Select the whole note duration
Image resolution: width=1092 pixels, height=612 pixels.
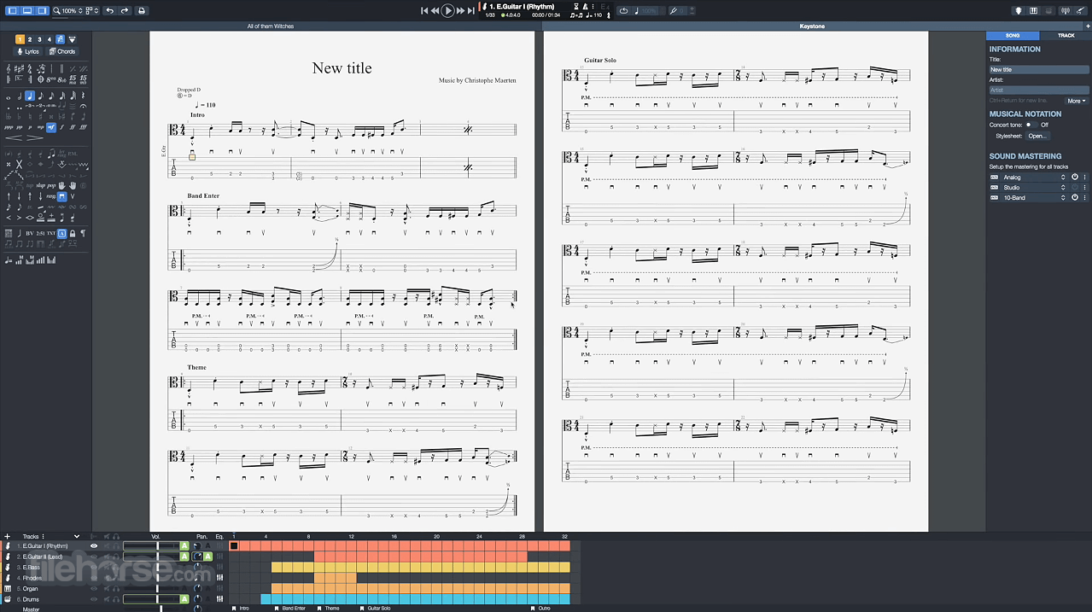pyautogui.click(x=9, y=96)
